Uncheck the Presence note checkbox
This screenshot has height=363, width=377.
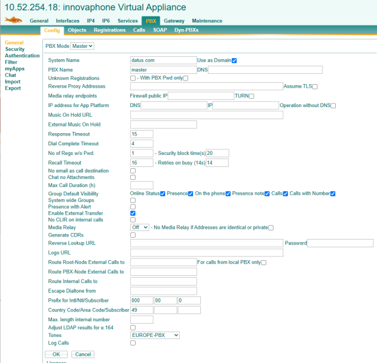(x=267, y=194)
